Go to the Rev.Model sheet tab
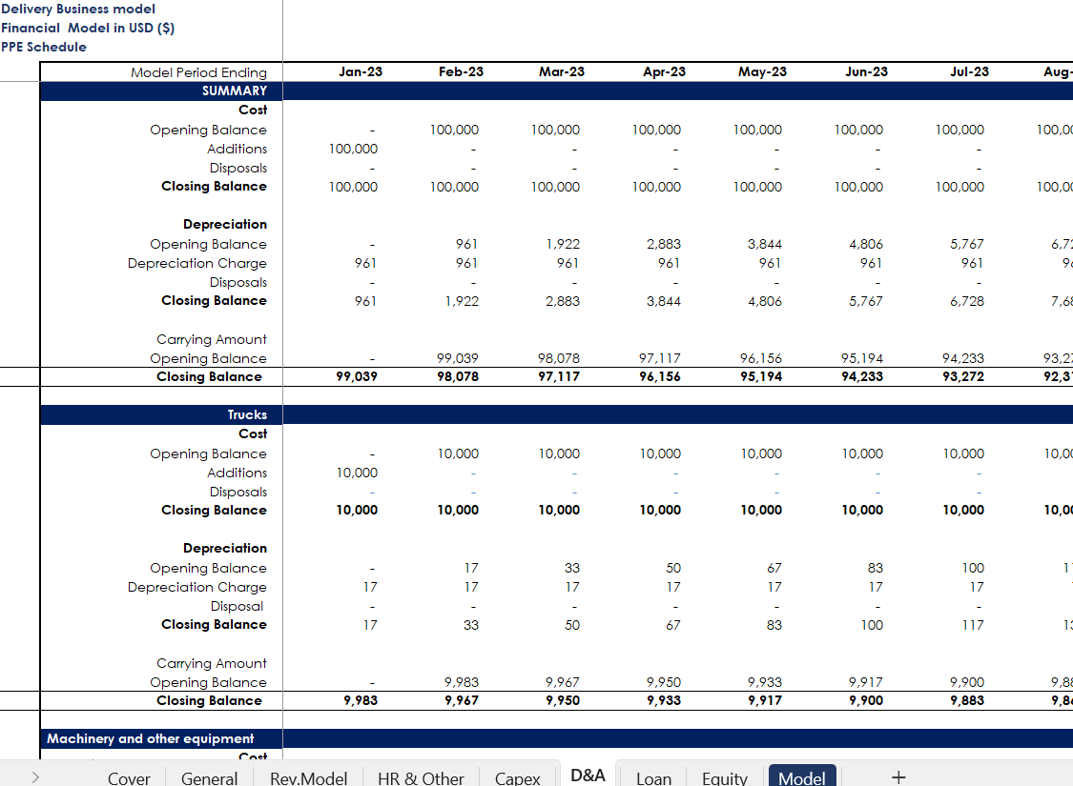Viewport: 1073px width, 786px height. tap(308, 777)
